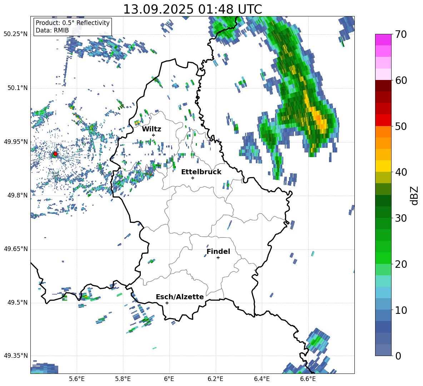This screenshot has height=386, width=423.
Task: Click the bright green colorbar swatch at 20
Action: click(383, 258)
